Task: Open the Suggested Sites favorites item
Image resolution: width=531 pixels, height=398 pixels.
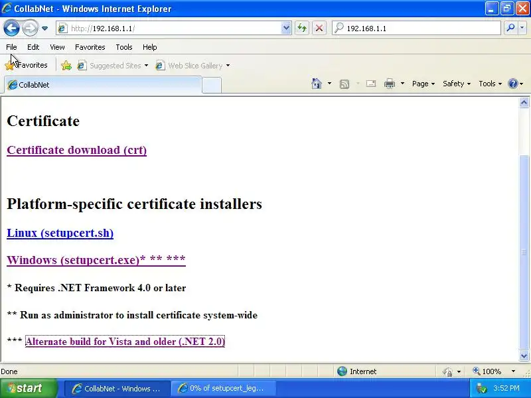Action: pos(109,65)
